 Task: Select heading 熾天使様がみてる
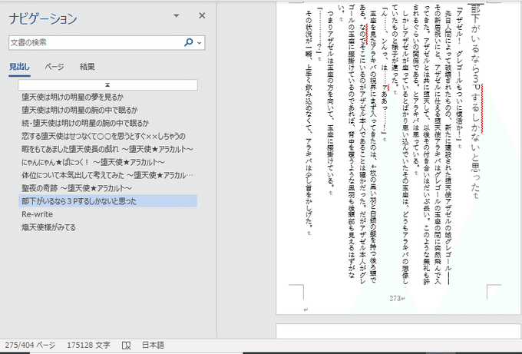[48, 227]
